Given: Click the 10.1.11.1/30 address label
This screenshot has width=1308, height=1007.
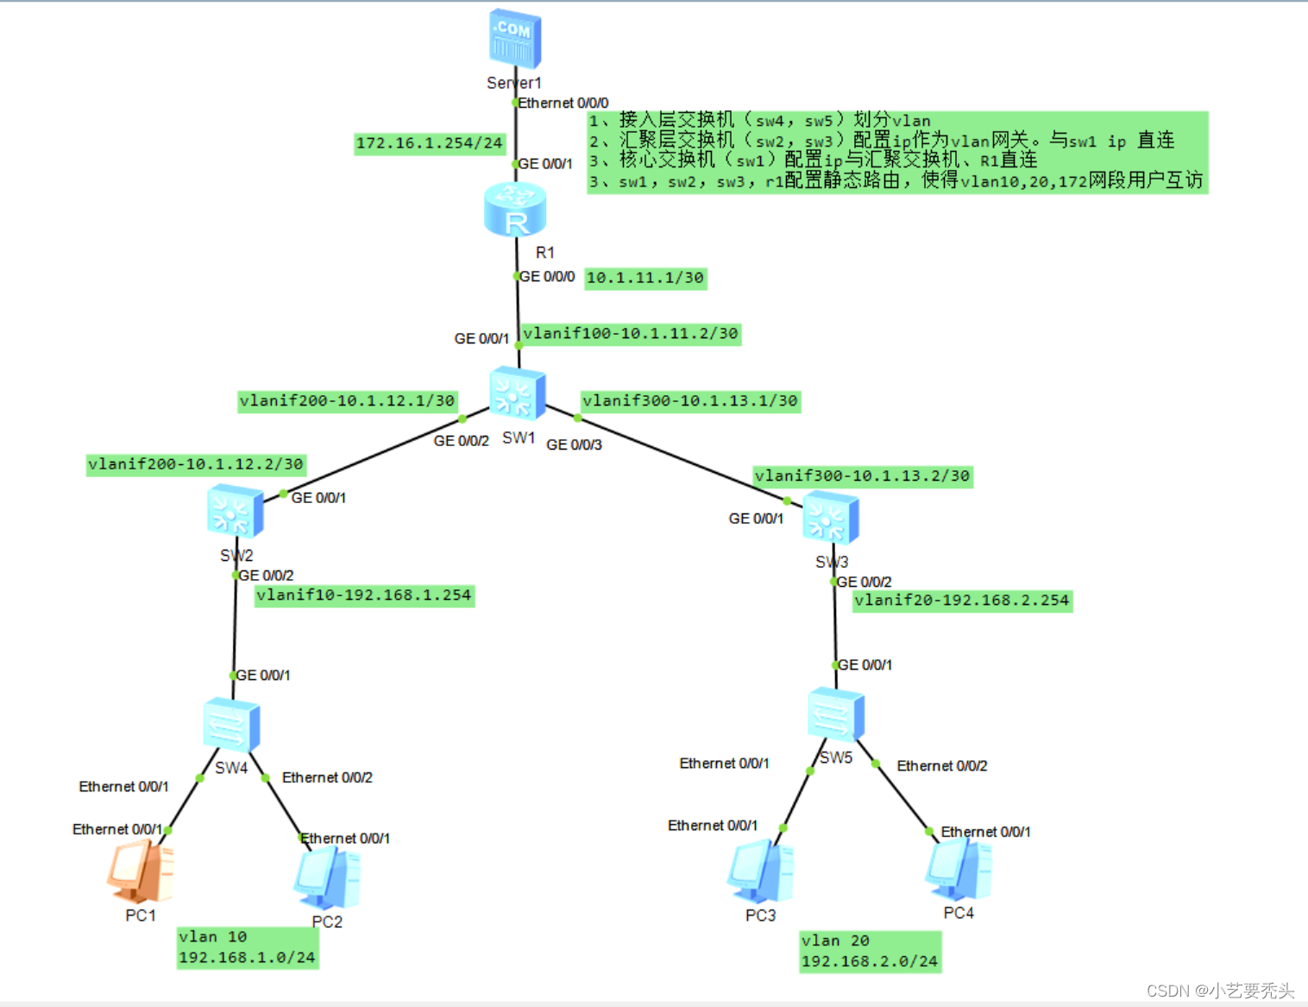Looking at the screenshot, I should click(645, 278).
